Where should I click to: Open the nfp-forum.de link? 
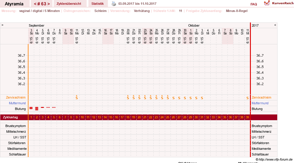pos(275,159)
